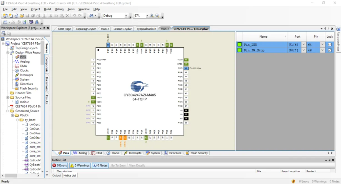This screenshot has width=341, height=184.
Task: Click the 0 Errors filter button
Action: pyautogui.click(x=60, y=165)
